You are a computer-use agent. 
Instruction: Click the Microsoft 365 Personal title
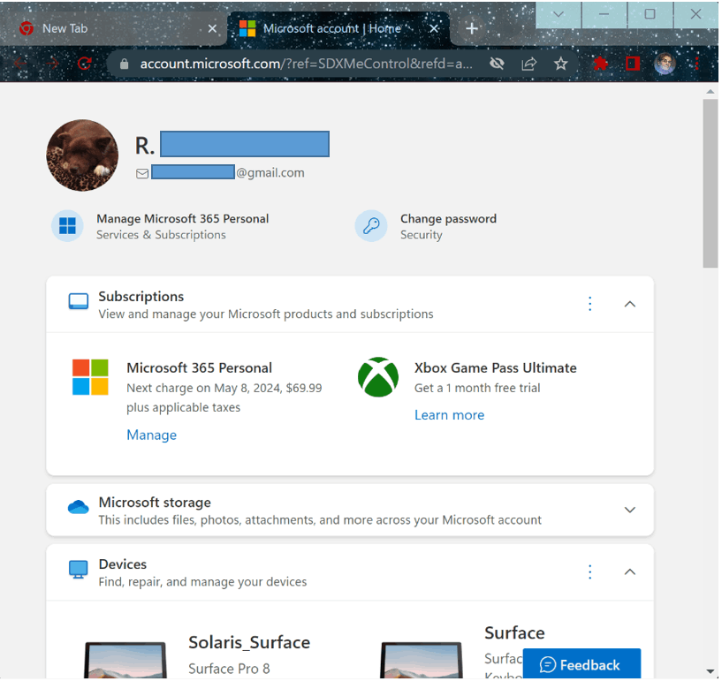coord(199,367)
